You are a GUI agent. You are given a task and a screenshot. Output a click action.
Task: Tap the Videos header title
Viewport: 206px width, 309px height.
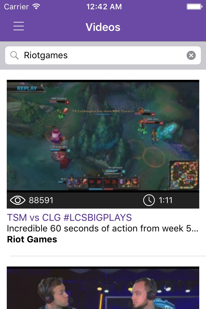click(103, 27)
